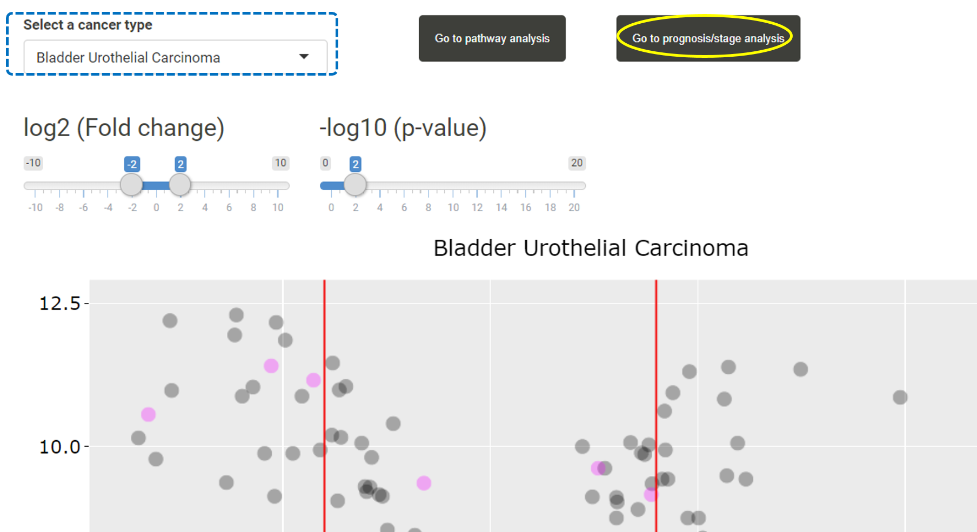Grab the fold change lower handle at -2
The height and width of the screenshot is (532, 977).
[131, 185]
